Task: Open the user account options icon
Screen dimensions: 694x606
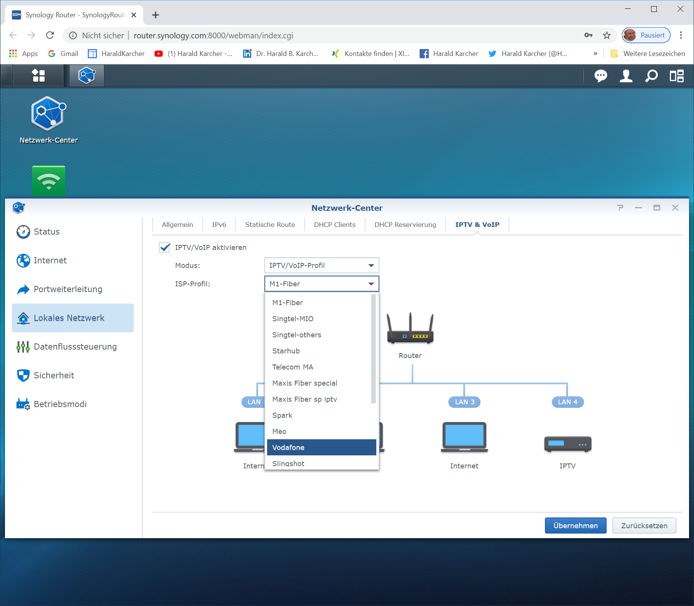Action: [626, 76]
